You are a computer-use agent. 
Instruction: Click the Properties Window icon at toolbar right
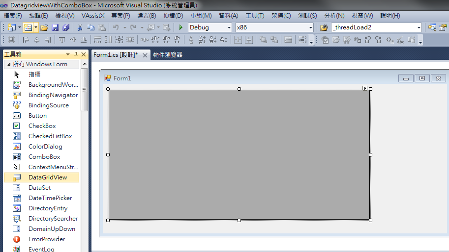[443, 27]
